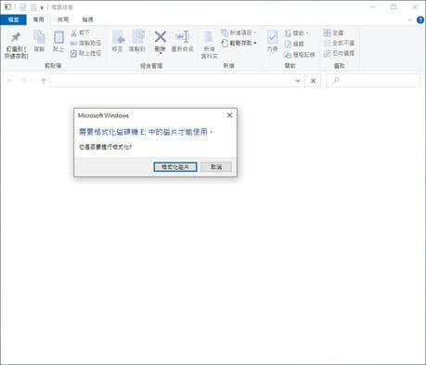426x365 pixels.
Task: Collapse the ribbon with the chevron
Action: click(410, 20)
